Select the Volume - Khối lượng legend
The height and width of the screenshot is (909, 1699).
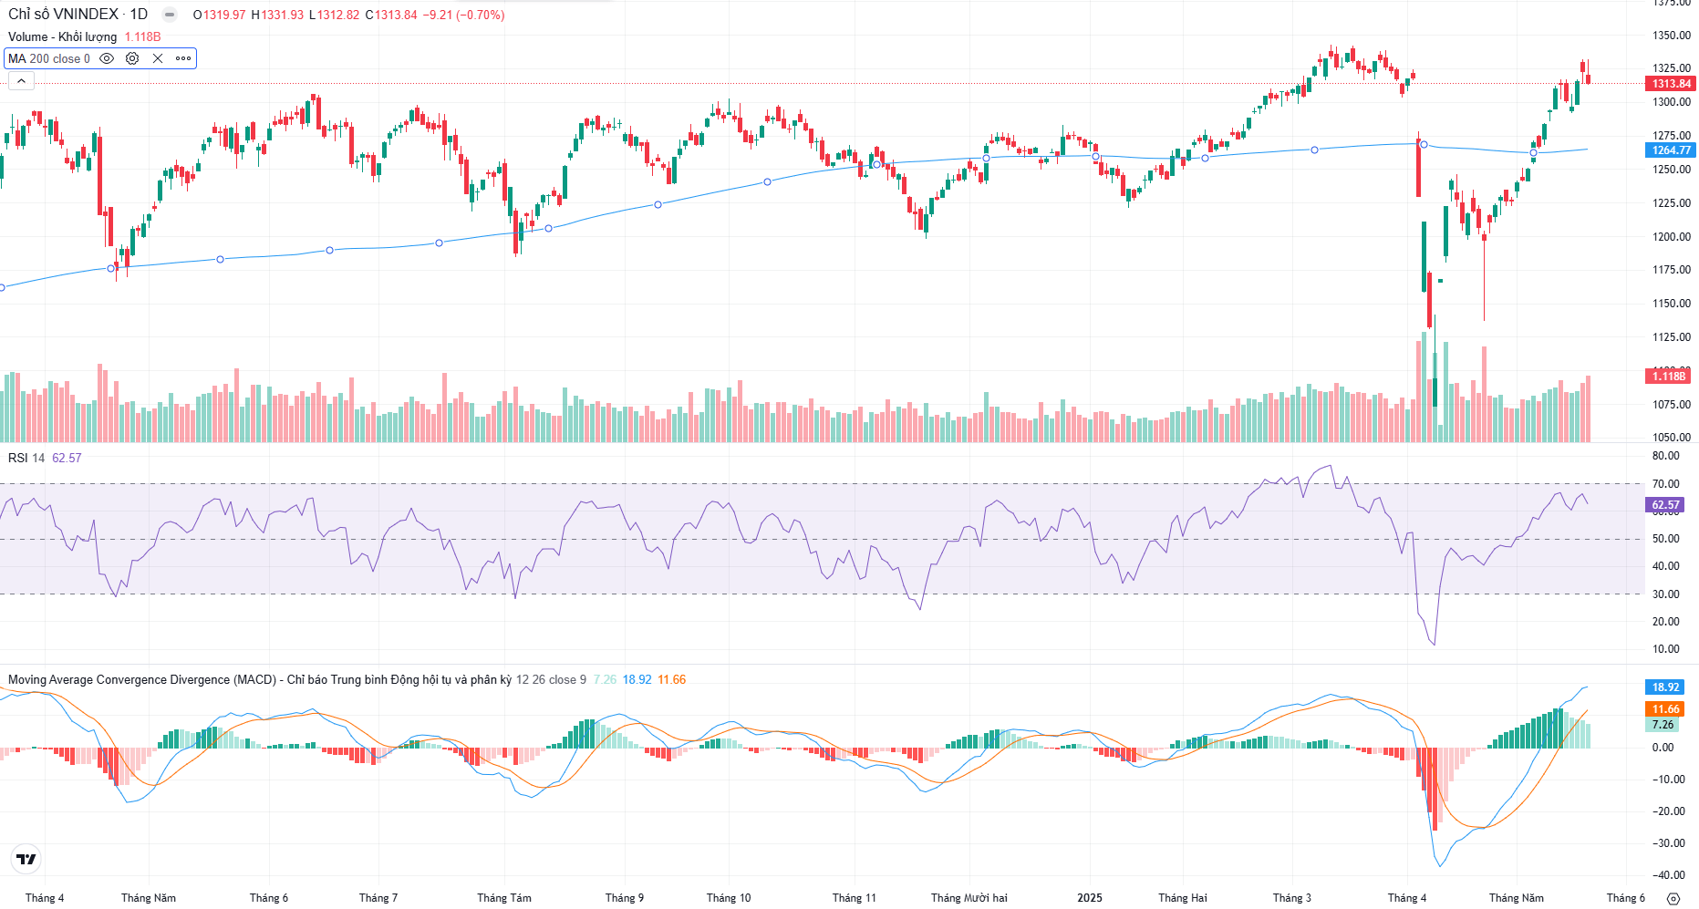point(62,36)
